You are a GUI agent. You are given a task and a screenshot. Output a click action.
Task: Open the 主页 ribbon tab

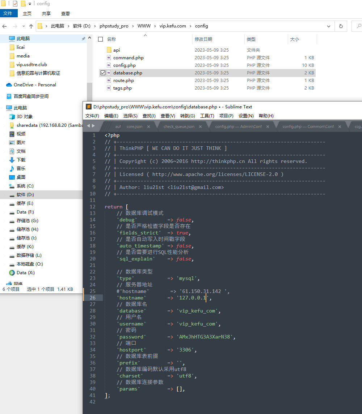pyautogui.click(x=27, y=13)
